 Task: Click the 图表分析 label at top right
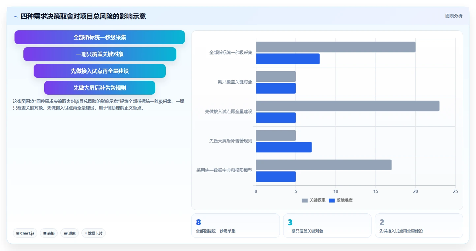454,16
